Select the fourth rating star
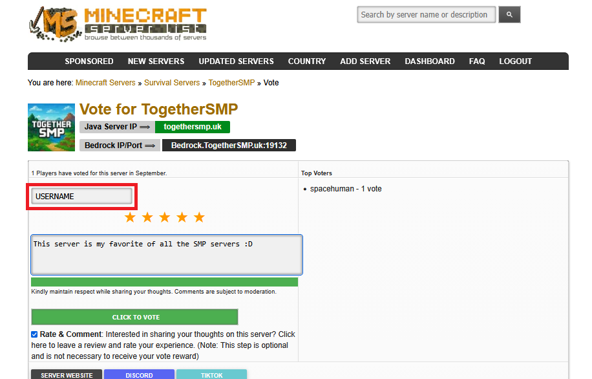 click(x=182, y=217)
